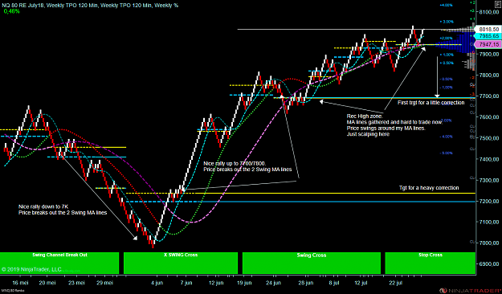Click the boxed E icon at chart corner
502x294 pixels.
[x=497, y=4]
